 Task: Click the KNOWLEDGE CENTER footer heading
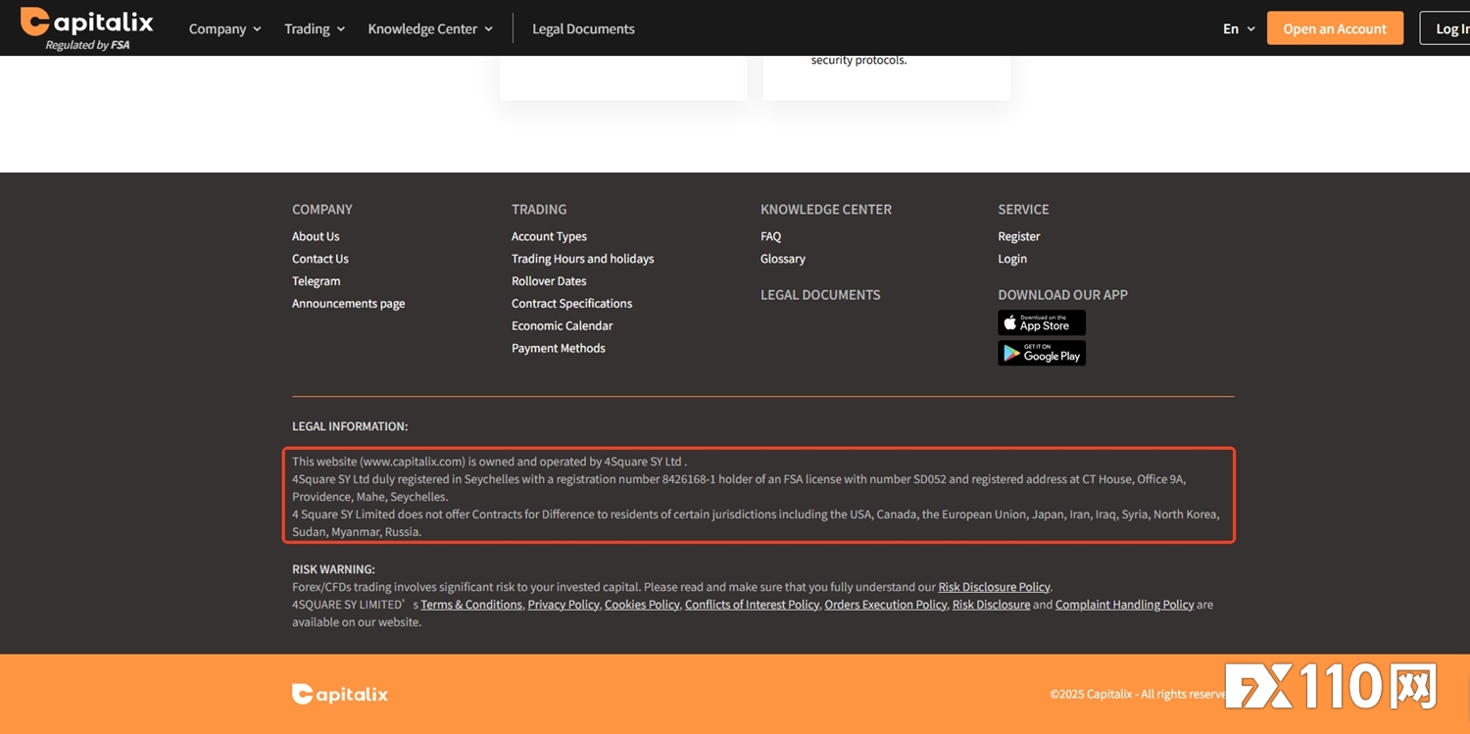click(826, 210)
